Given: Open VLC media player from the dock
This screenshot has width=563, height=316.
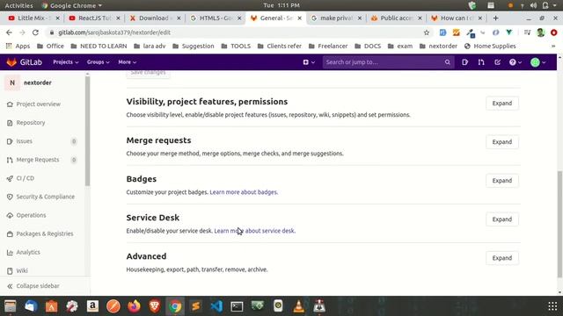Looking at the screenshot, I should [299, 306].
